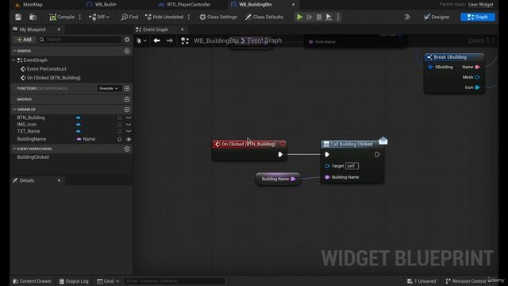Click the My Blueprint search field
508x286 pixels.
click(80, 40)
